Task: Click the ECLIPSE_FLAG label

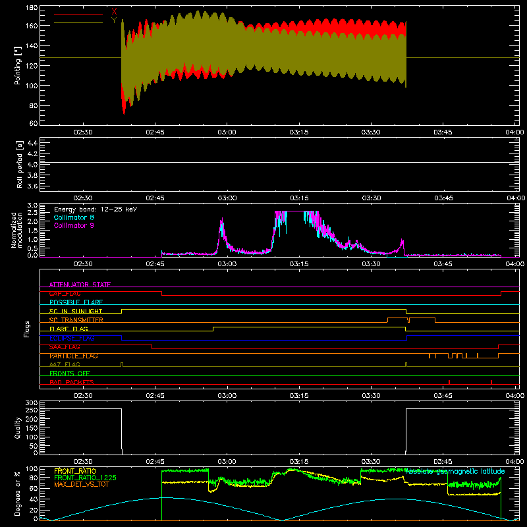Action: [72, 338]
